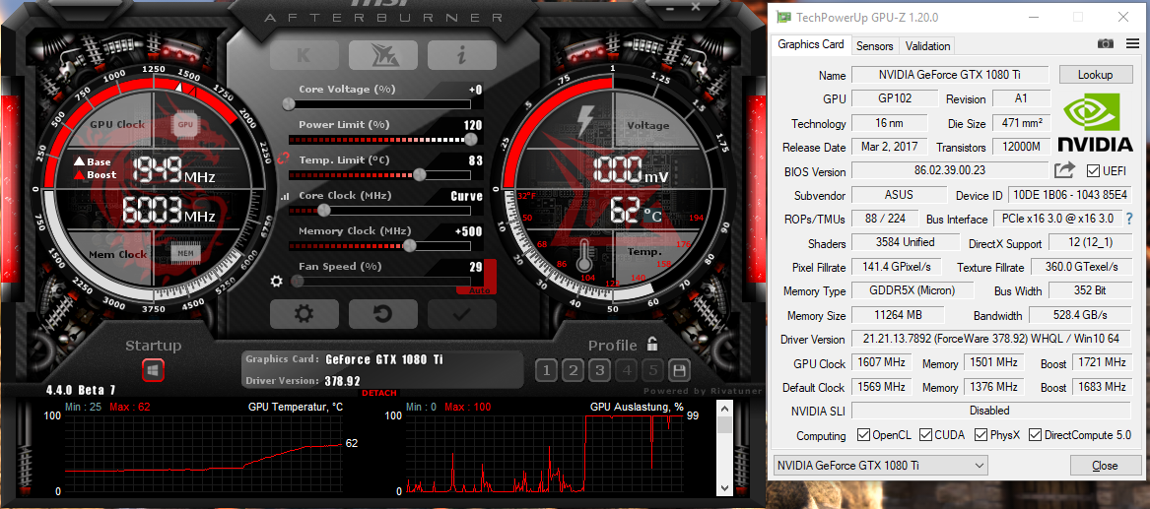Reset settings with the circular arrow button
Image resolution: width=1150 pixels, height=509 pixels.
click(x=383, y=314)
